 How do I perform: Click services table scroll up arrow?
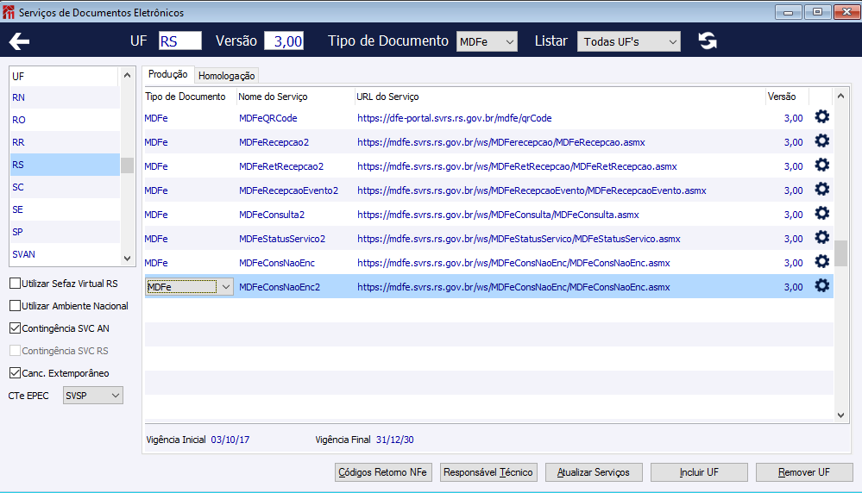tap(840, 96)
